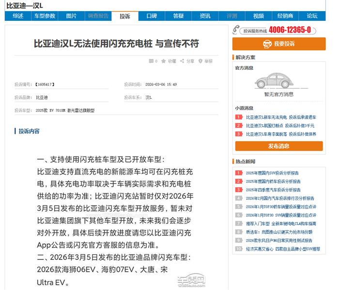
Task: Click the shield report icon
Action: (x=200, y=61)
